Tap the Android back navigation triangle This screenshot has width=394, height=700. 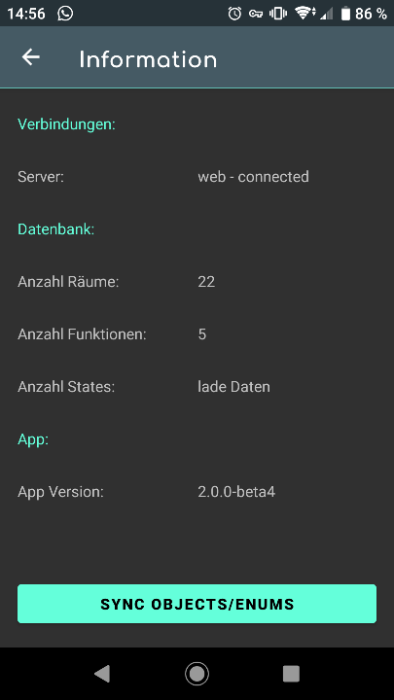102,673
